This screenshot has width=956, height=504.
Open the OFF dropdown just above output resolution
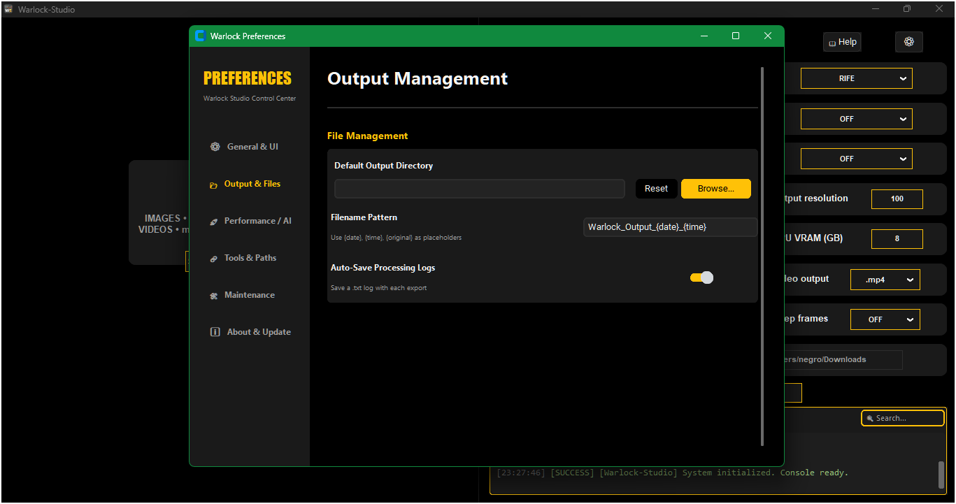click(857, 159)
